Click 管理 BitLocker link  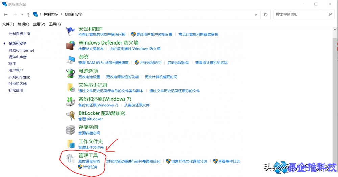coord(91,119)
